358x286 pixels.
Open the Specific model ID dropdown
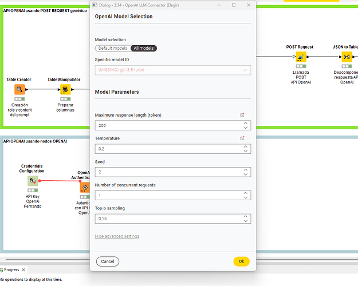pyautogui.click(x=173, y=70)
